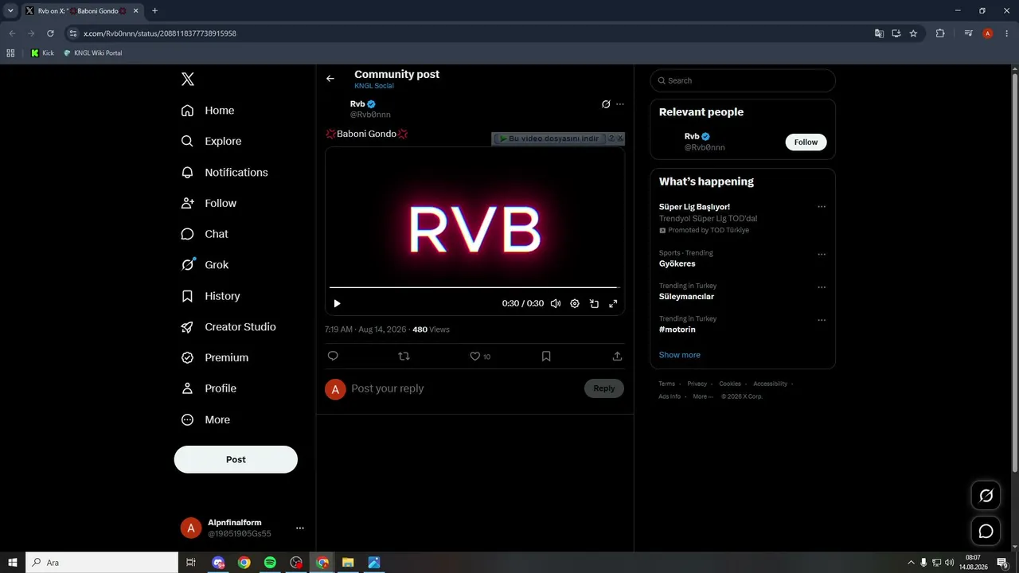Follow Rvb in Relevant people
Screen dimensions: 1019x573
(x=806, y=142)
